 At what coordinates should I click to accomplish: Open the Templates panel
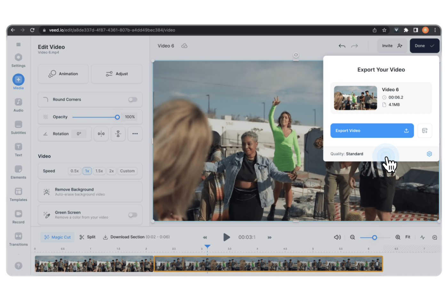pyautogui.click(x=18, y=195)
